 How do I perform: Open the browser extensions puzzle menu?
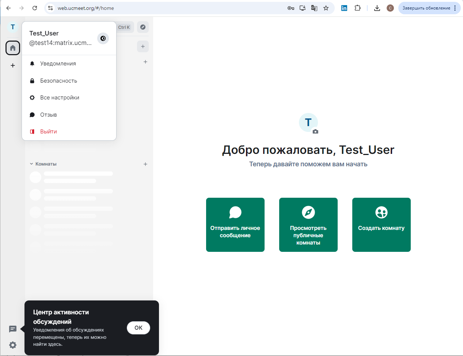pos(358,8)
